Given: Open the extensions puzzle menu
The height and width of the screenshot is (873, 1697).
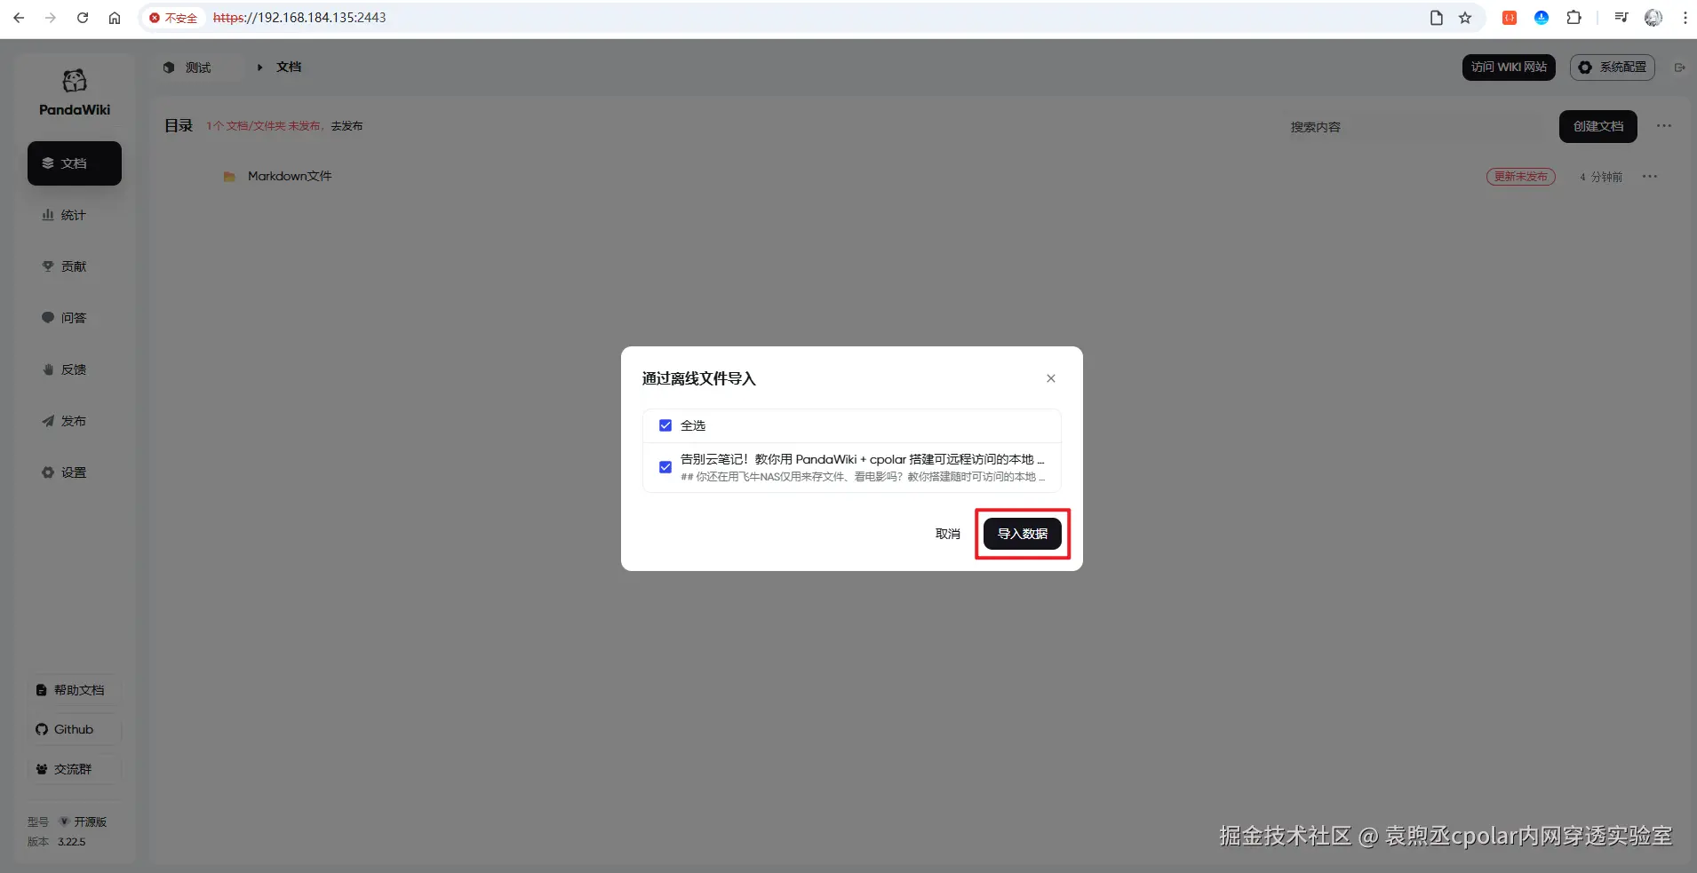Looking at the screenshot, I should pos(1574,18).
